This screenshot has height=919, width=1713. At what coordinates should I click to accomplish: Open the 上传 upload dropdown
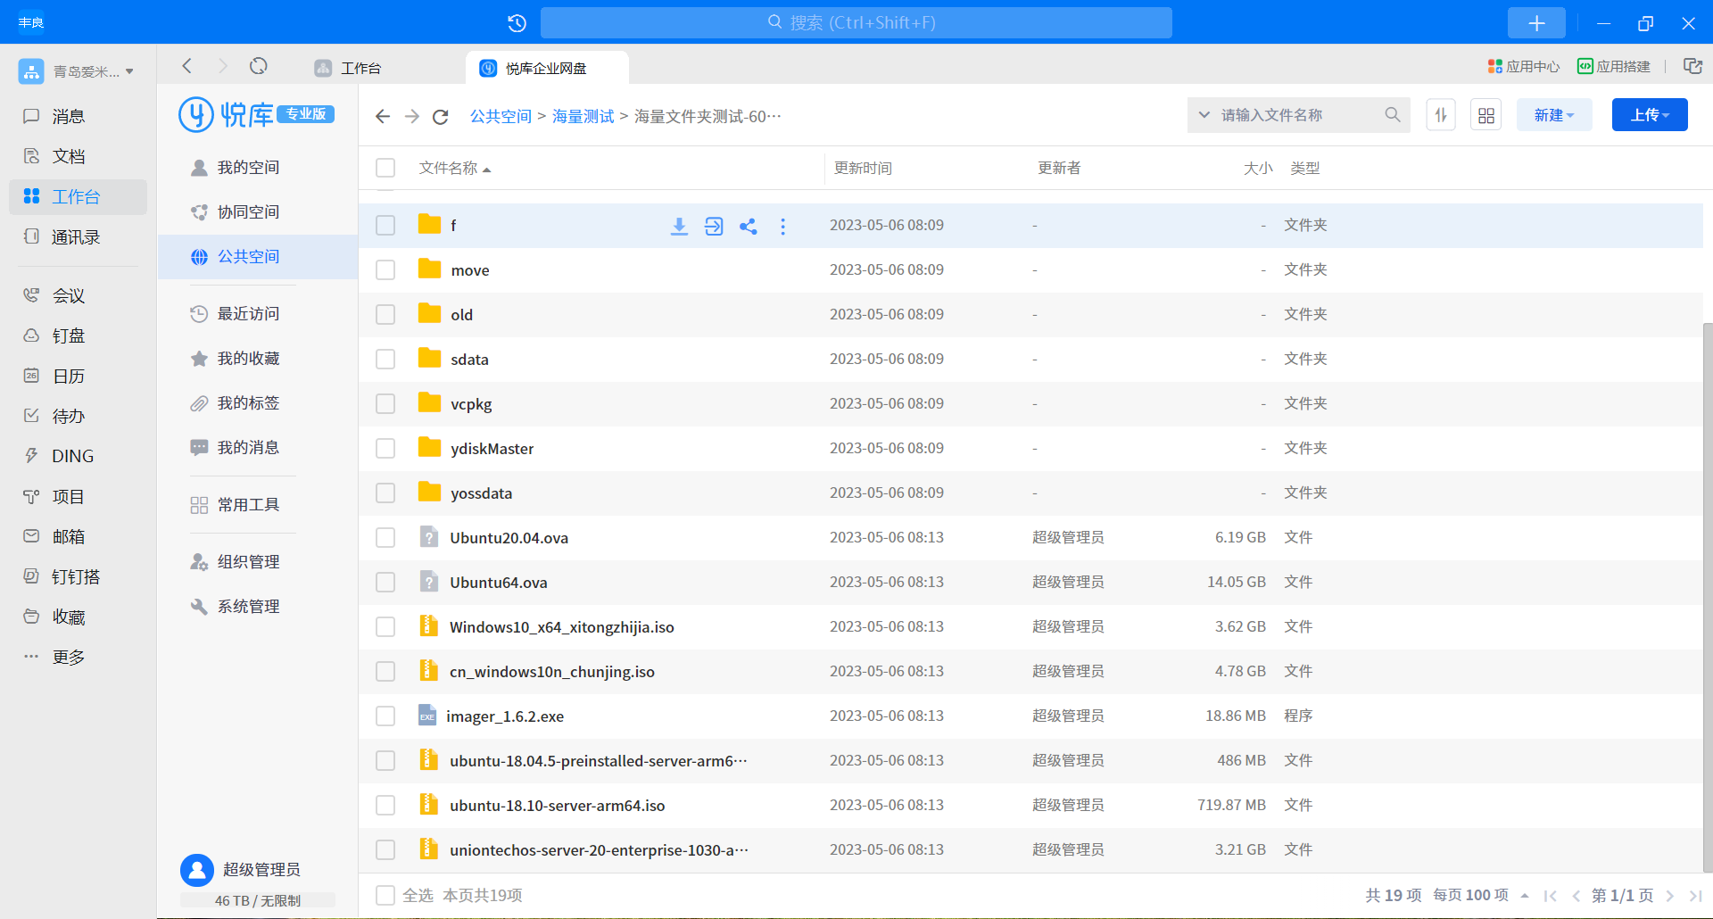(1649, 116)
